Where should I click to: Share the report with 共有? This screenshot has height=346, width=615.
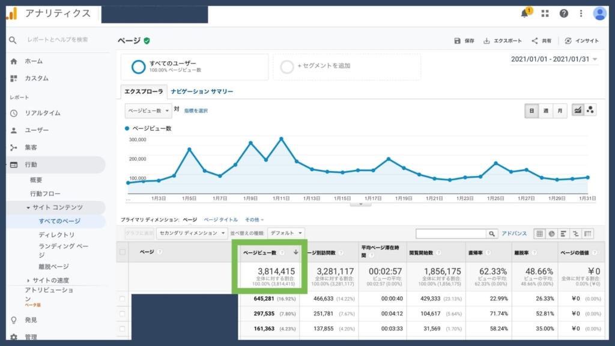pos(542,41)
